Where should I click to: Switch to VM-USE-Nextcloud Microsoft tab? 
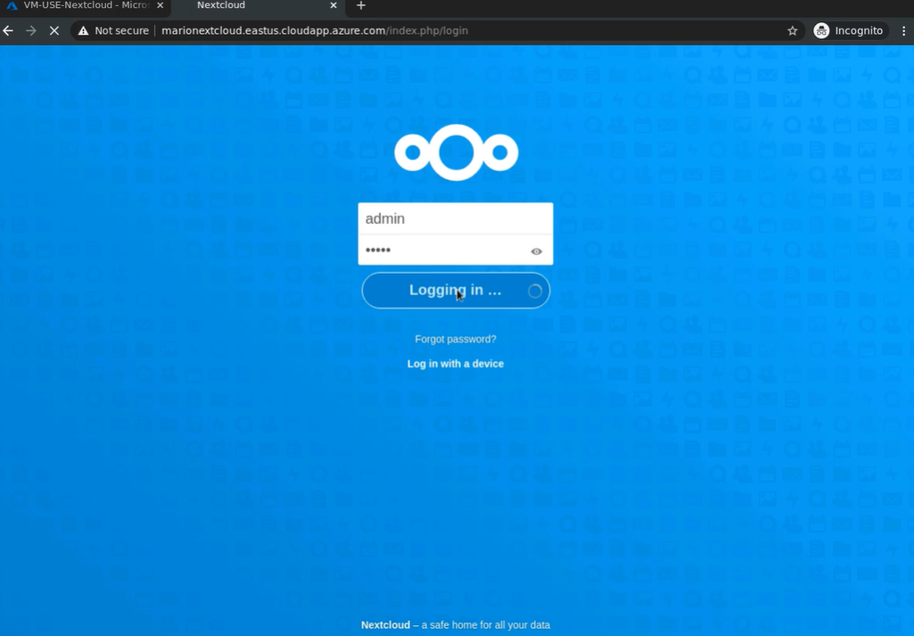(x=86, y=5)
